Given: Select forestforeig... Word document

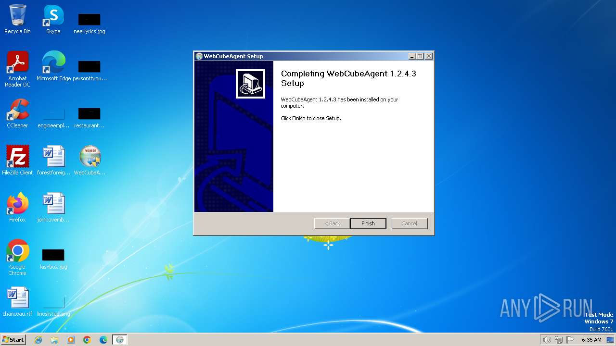Looking at the screenshot, I should coord(53,161).
